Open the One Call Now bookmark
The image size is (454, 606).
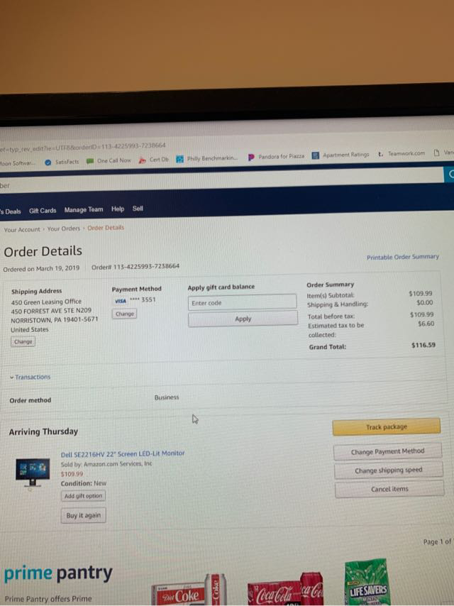(109, 161)
